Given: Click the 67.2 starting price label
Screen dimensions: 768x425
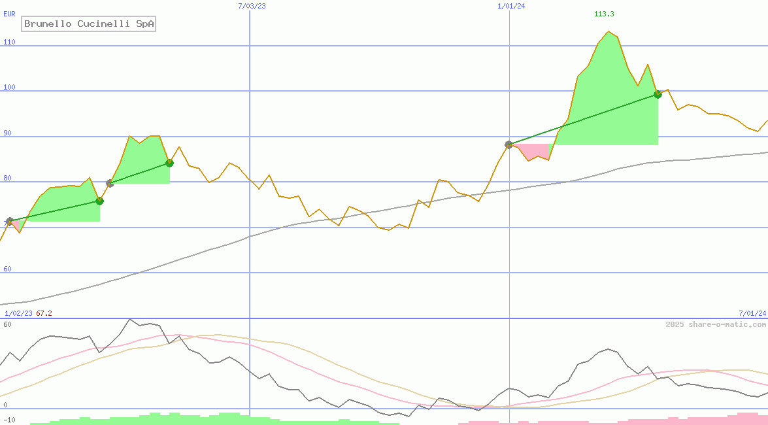Looking at the screenshot, I should pyautogui.click(x=44, y=313).
